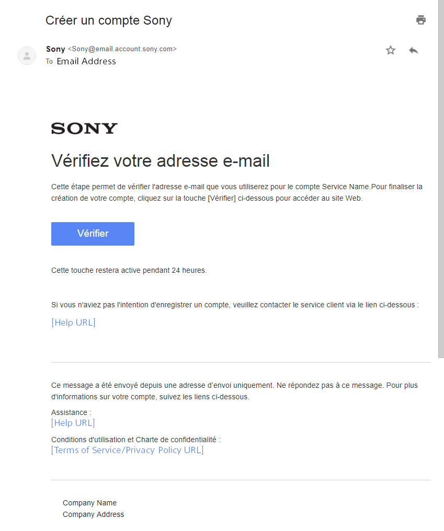444x531 pixels.
Task: Click the vertical scrollbar on the right
Action: (x=441, y=178)
